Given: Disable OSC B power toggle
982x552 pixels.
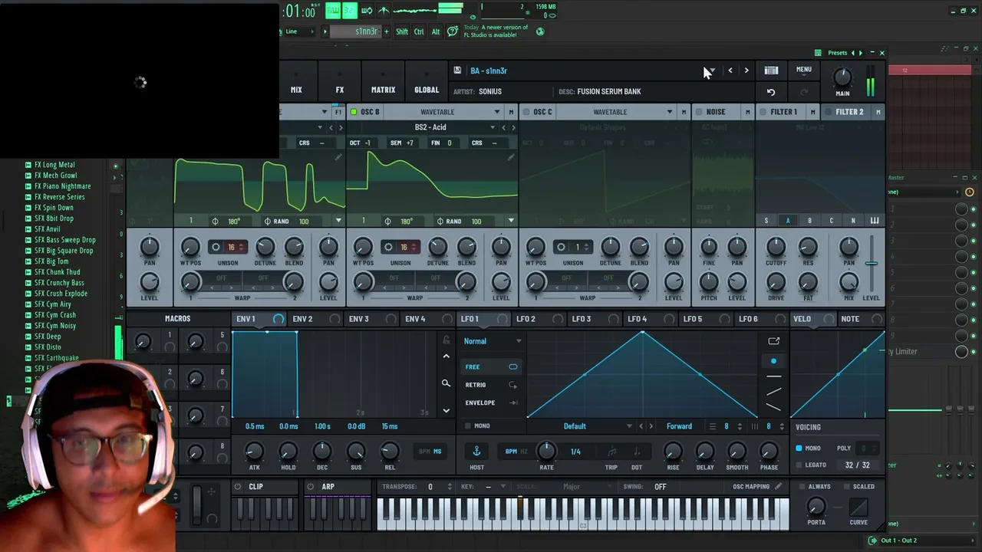Looking at the screenshot, I should [354, 112].
